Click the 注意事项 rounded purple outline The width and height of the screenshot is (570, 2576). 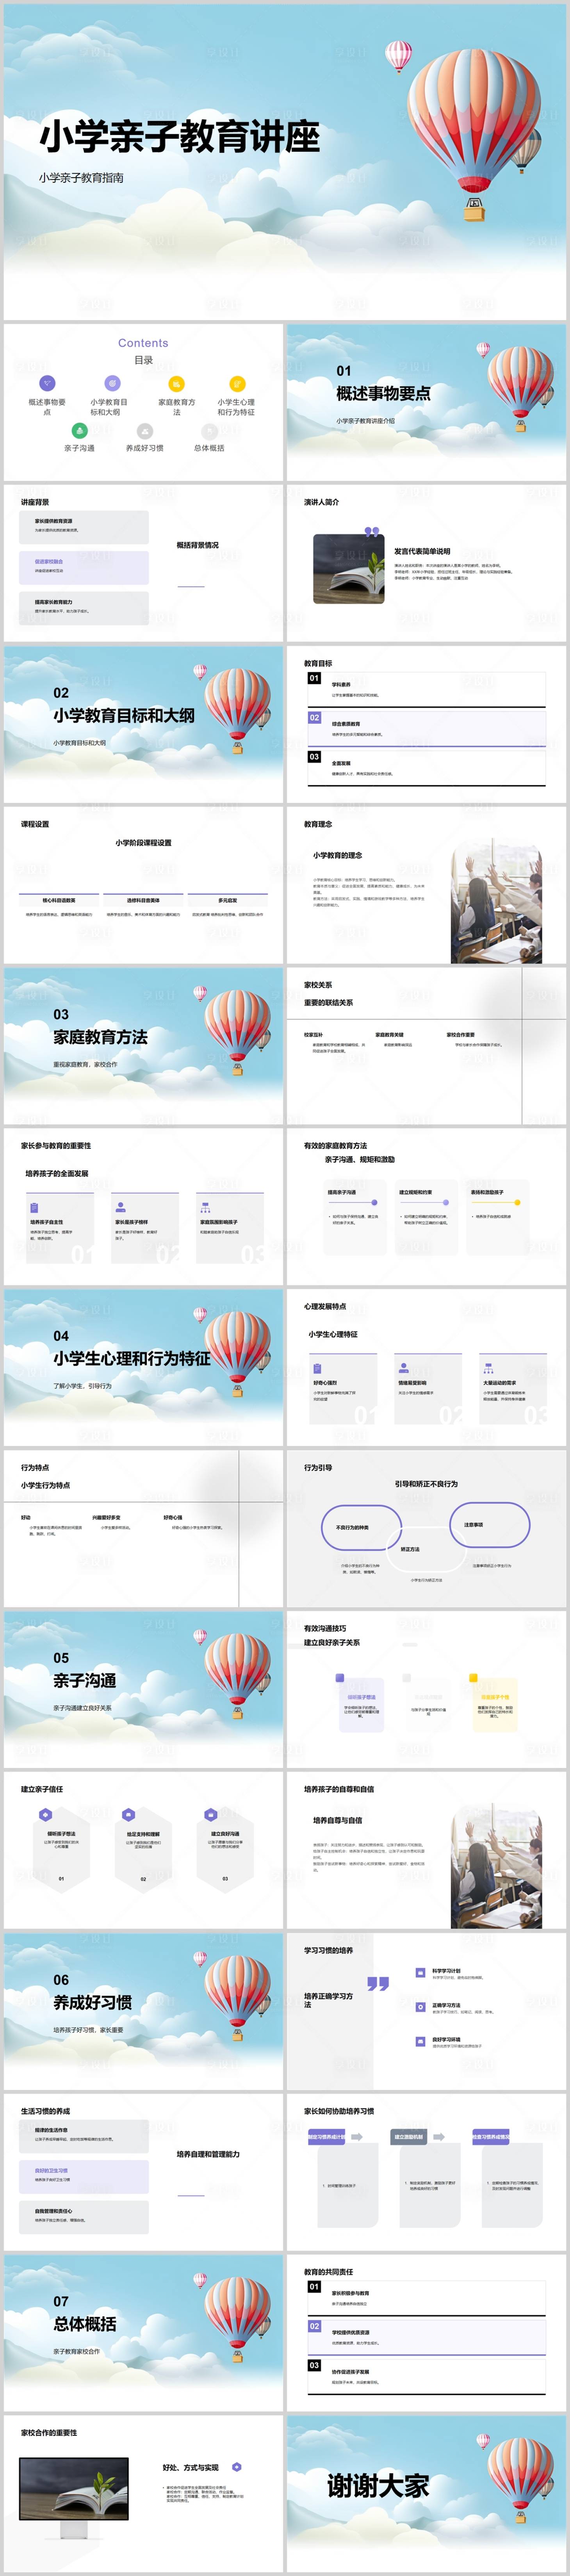pos(490,1525)
